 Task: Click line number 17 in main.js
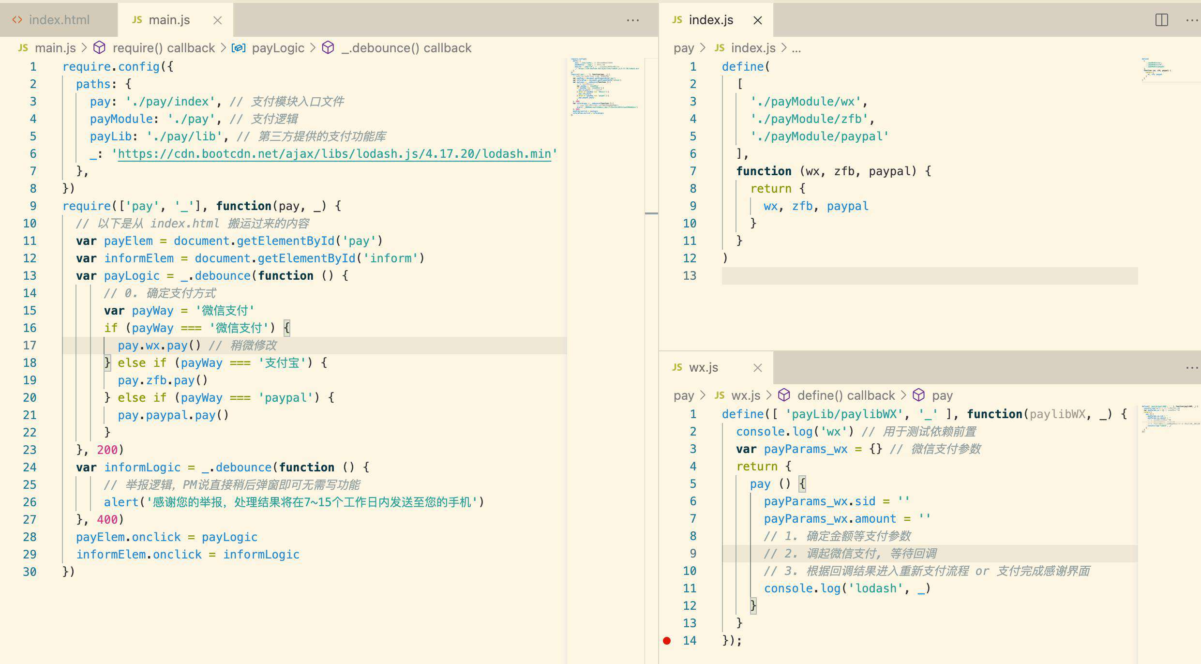pos(30,346)
